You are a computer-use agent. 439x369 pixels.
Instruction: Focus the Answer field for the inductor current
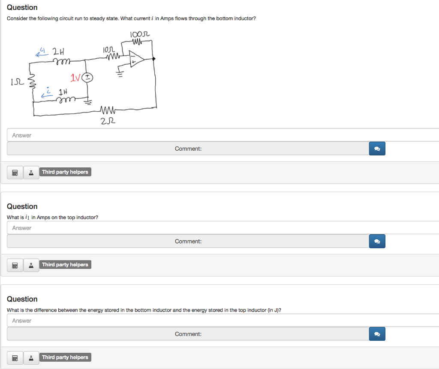(171, 134)
